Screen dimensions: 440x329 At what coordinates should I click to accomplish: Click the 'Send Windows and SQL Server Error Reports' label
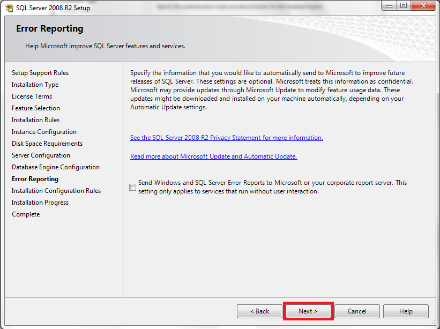pyautogui.click(x=272, y=187)
